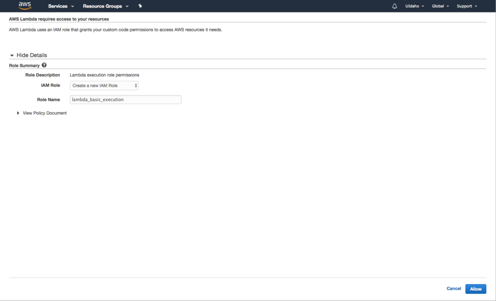Click the Allow button

click(x=476, y=289)
